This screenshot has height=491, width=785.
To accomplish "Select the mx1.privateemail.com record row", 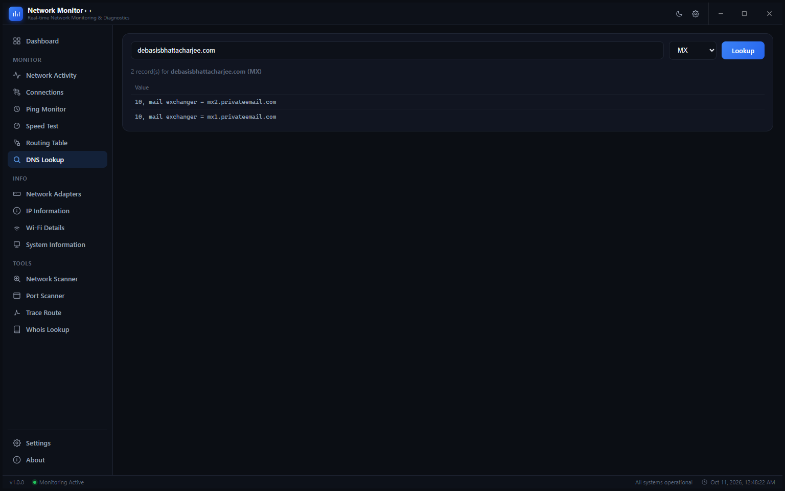I will pyautogui.click(x=448, y=117).
